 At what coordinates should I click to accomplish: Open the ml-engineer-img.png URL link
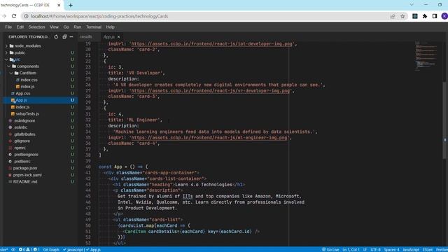tap(209, 138)
